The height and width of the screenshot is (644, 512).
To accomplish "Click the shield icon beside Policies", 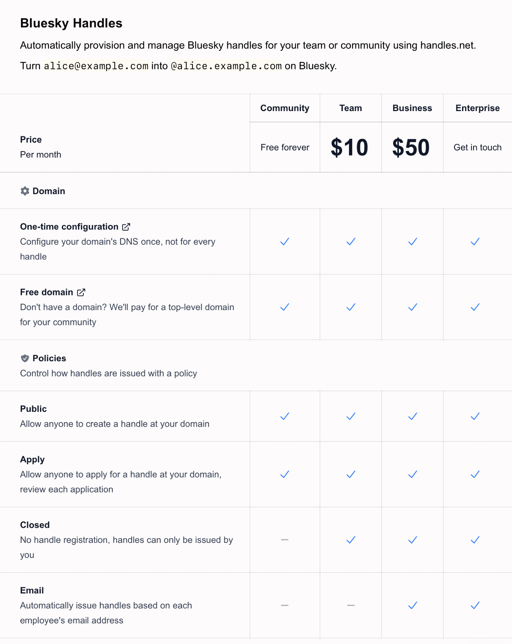I will tap(25, 358).
